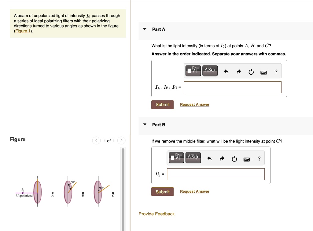Go to next figure arrow
The image size is (313, 231).
click(x=121, y=141)
